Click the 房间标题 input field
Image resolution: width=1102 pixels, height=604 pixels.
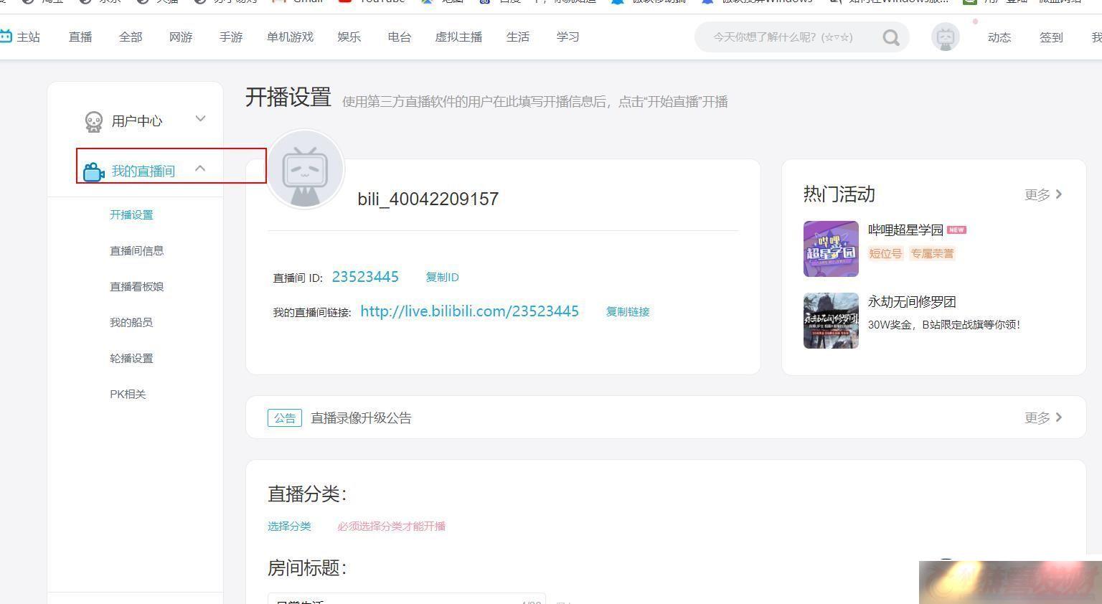click(x=407, y=599)
